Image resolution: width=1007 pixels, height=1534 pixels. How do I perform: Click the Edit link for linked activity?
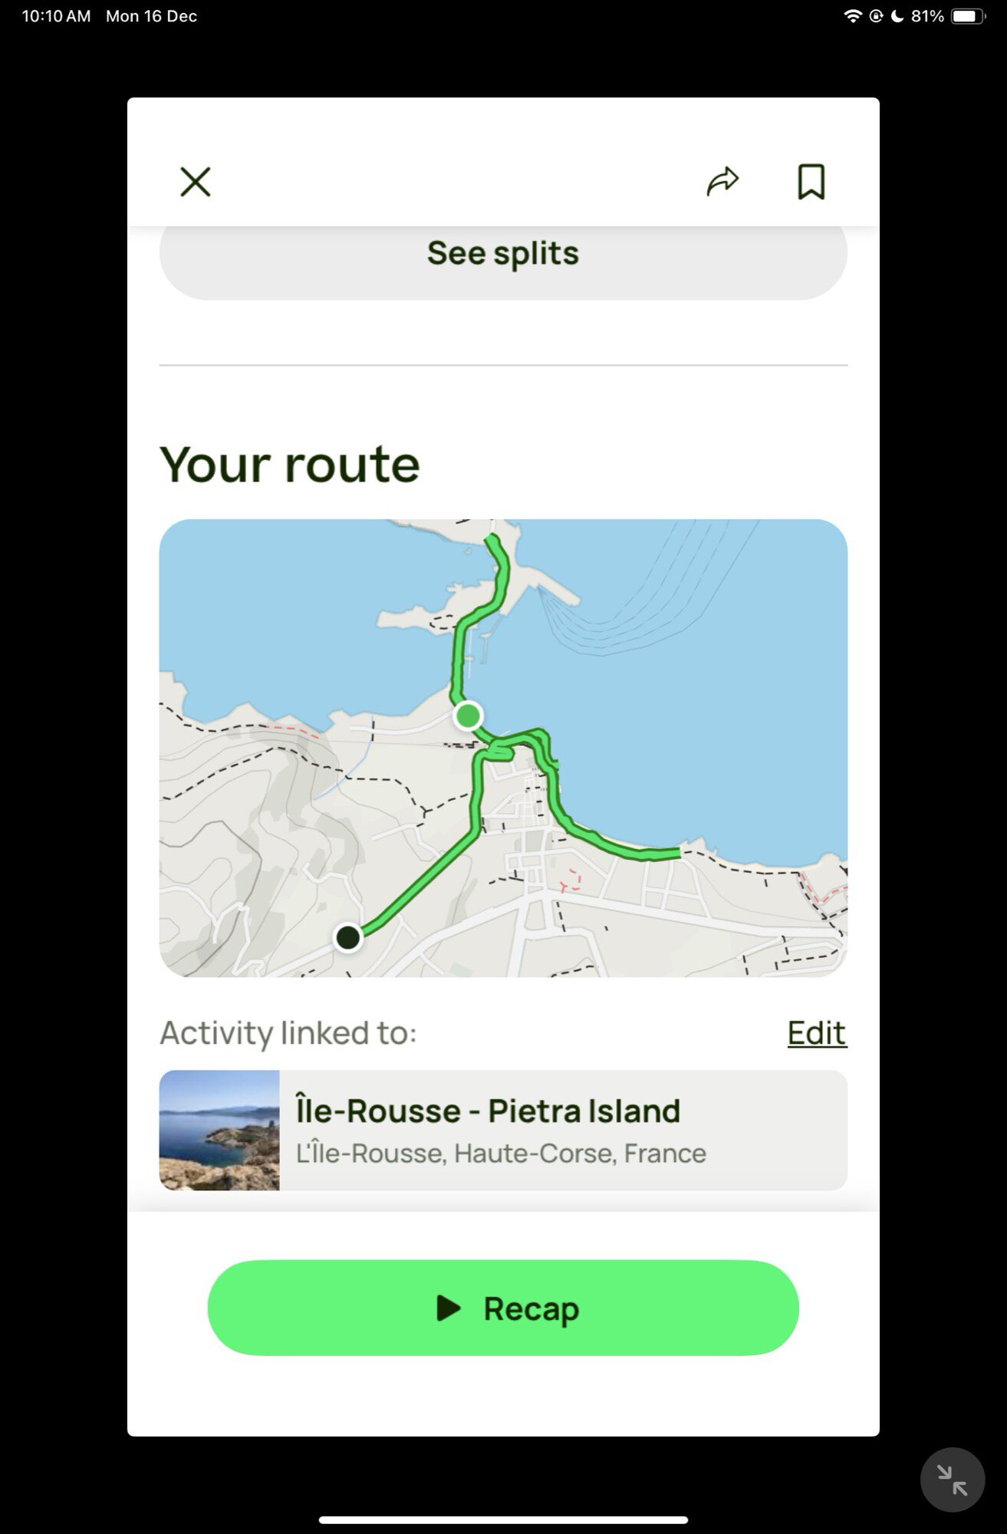[x=816, y=1033]
